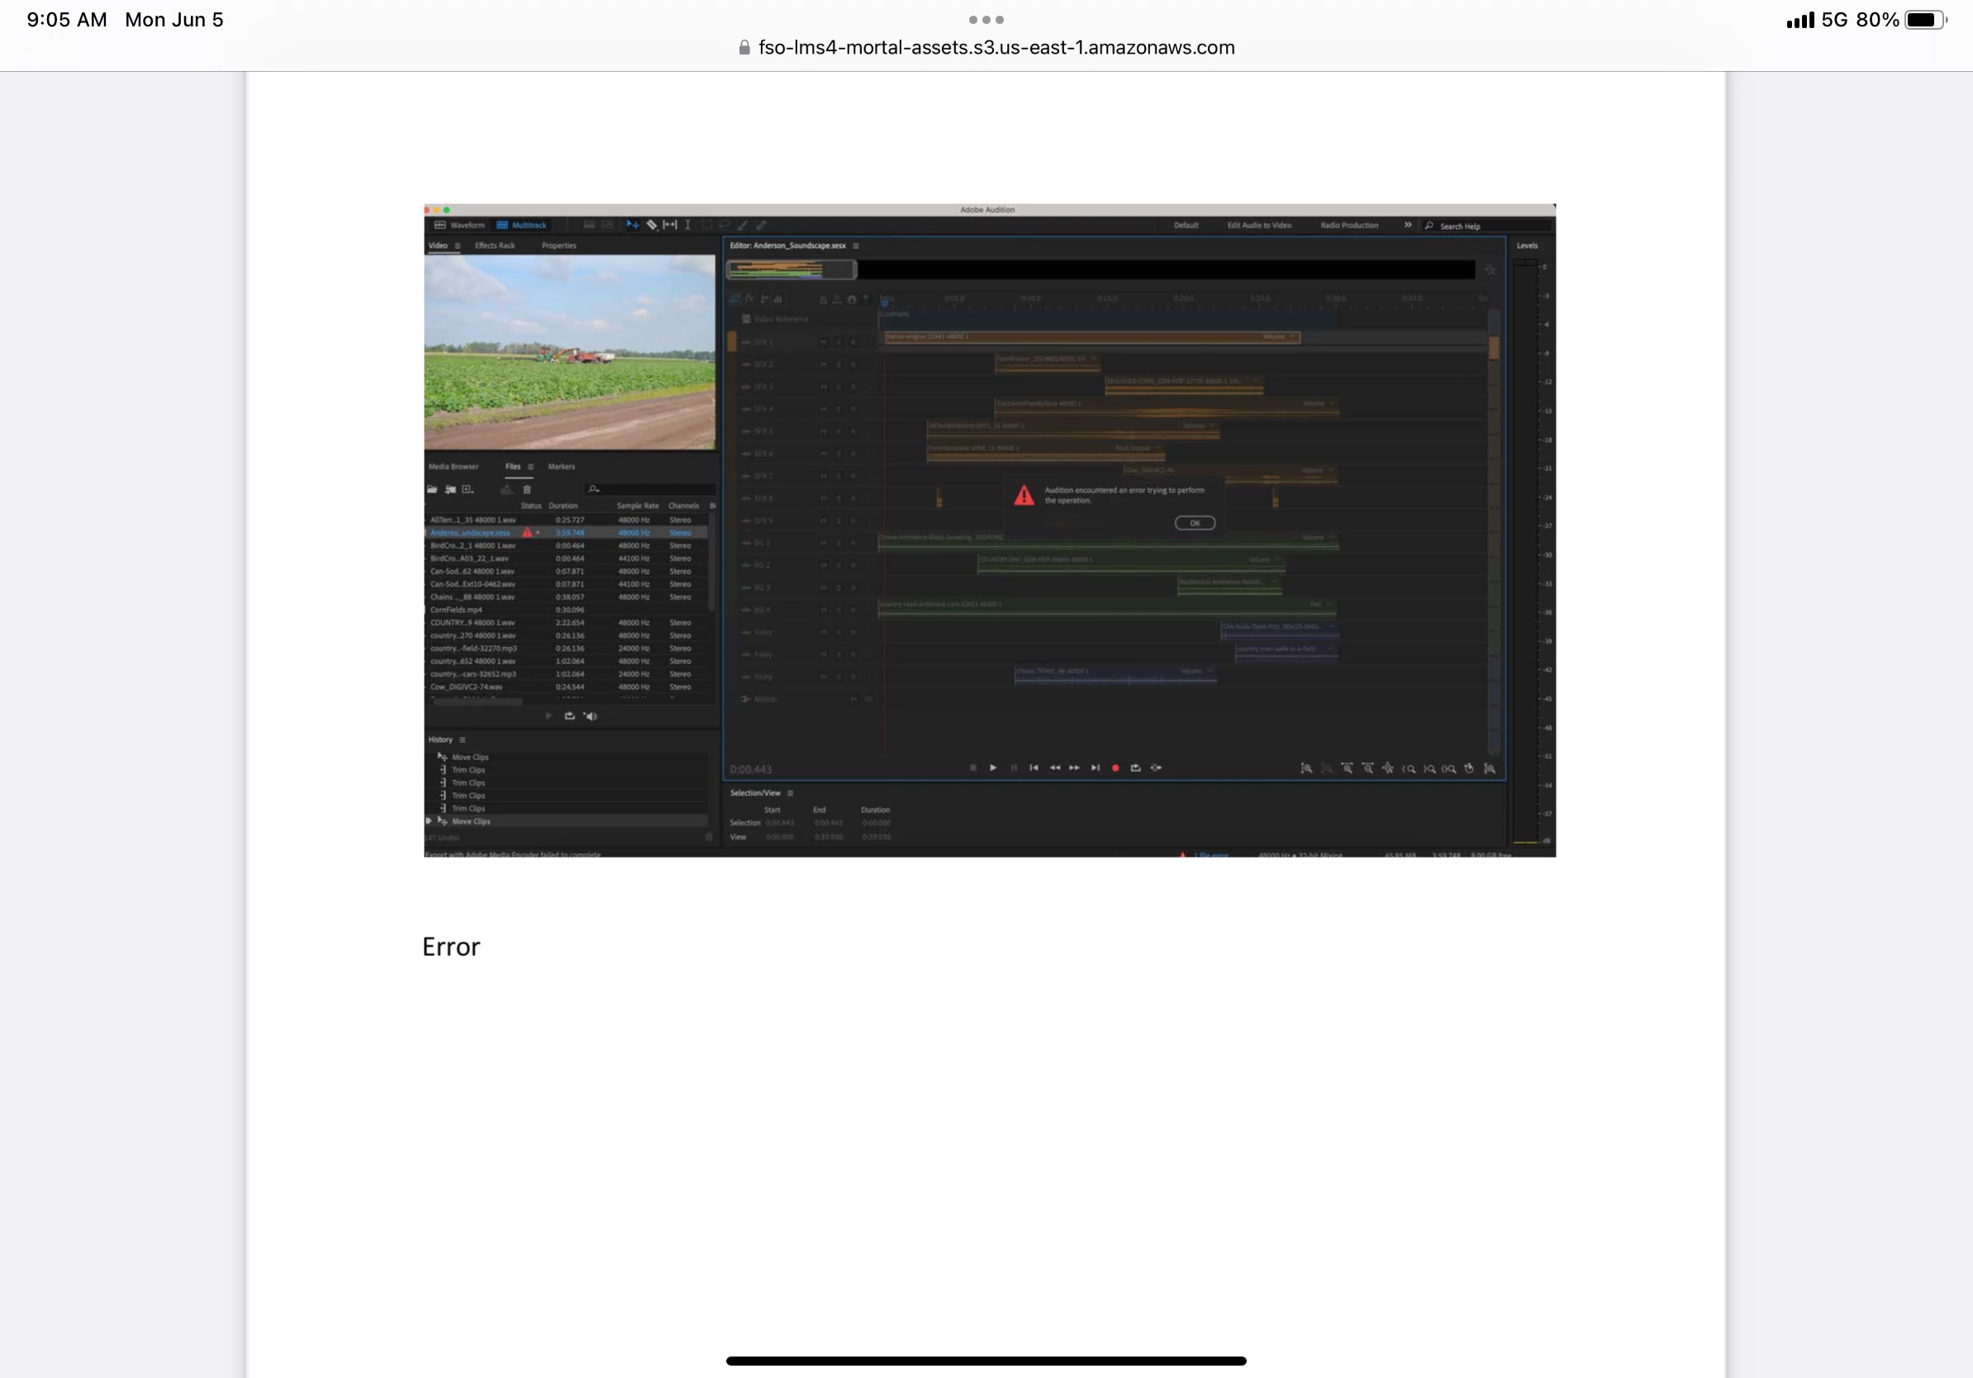This screenshot has width=1973, height=1378.
Task: Expand the workspace overflow chevrons
Action: (x=1408, y=225)
